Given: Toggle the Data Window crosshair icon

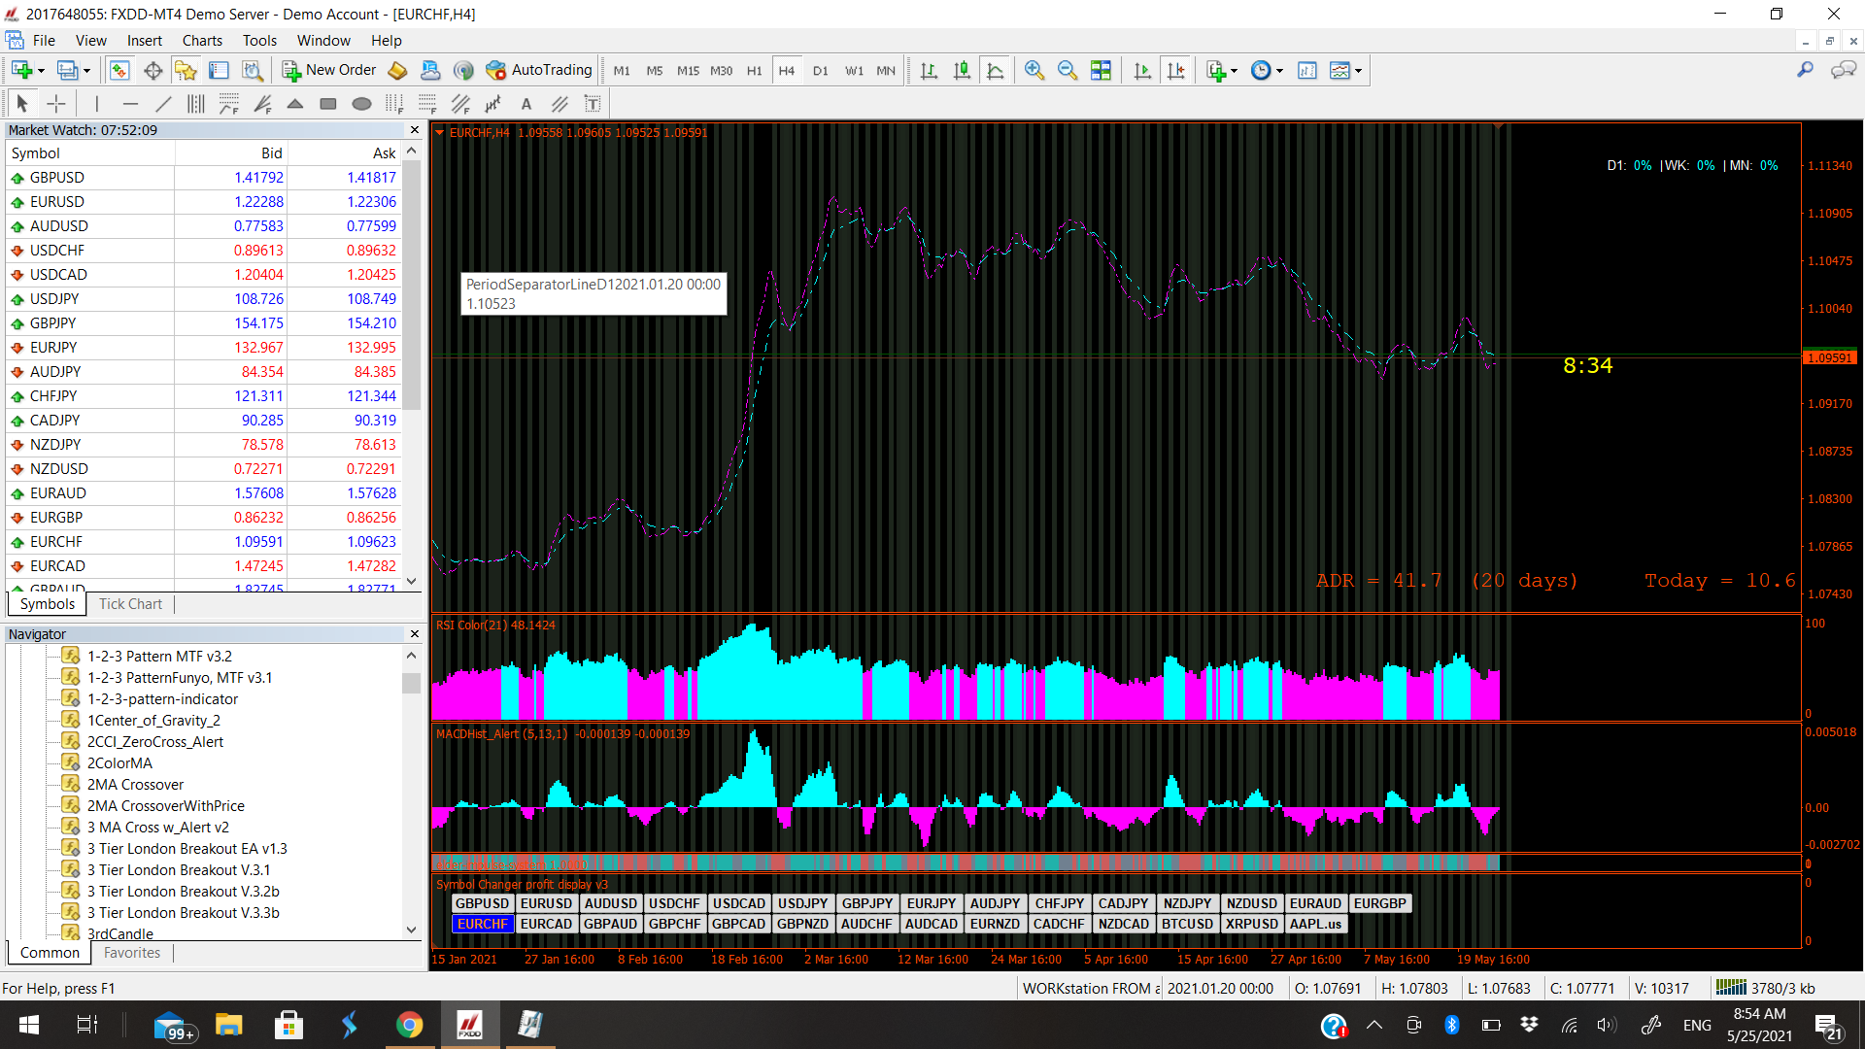Looking at the screenshot, I should click(153, 70).
